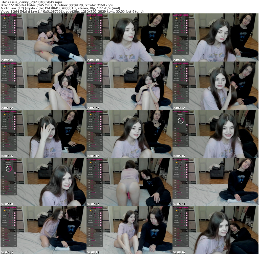Click the rising-line vibration pattern icon
This screenshot has width=259, height=254.
coord(15,36)
